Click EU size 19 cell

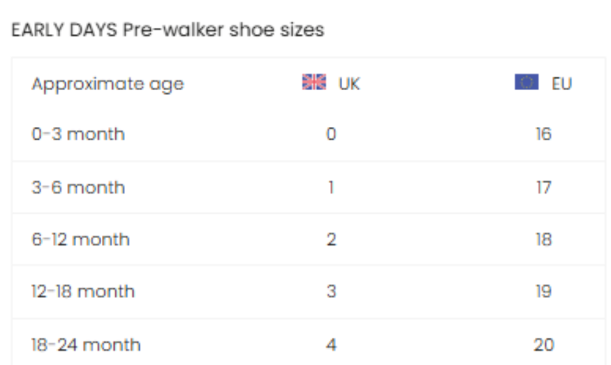[x=543, y=292]
